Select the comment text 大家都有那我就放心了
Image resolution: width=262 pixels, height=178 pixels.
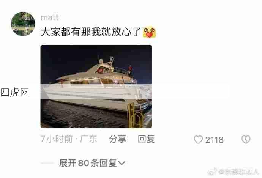point(91,32)
